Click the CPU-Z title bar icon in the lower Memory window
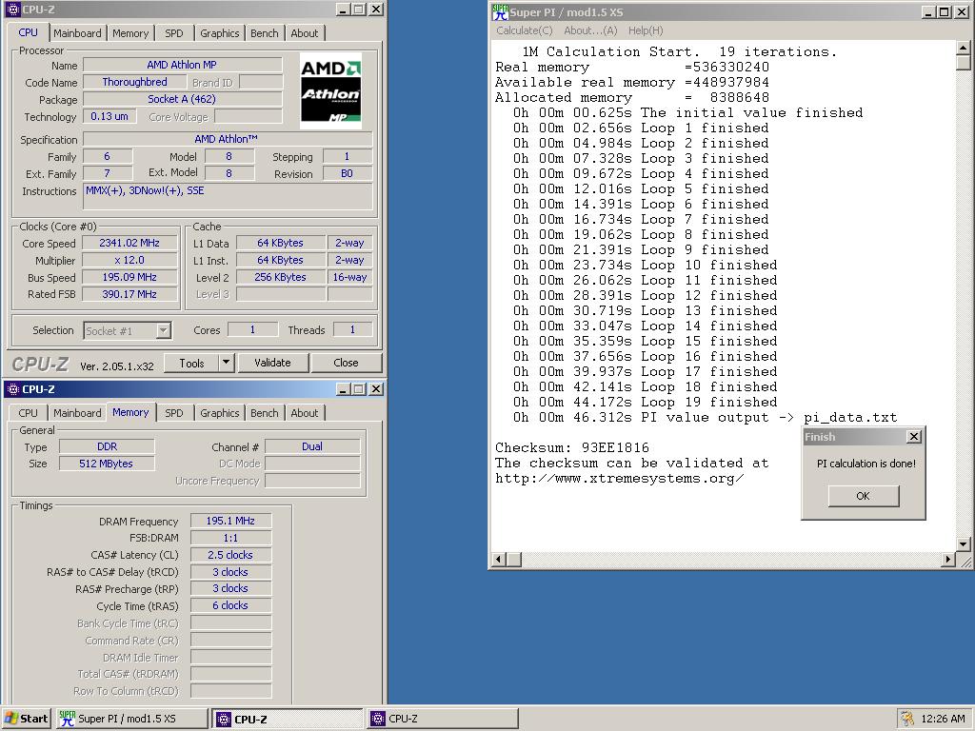The width and height of the screenshot is (975, 731). coord(12,389)
